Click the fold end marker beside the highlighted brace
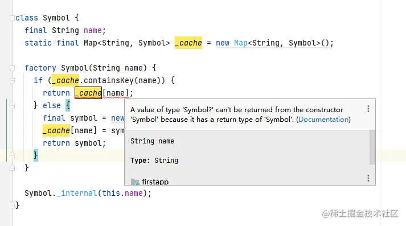The width and height of the screenshot is (406, 226). pyautogui.click(x=12, y=155)
